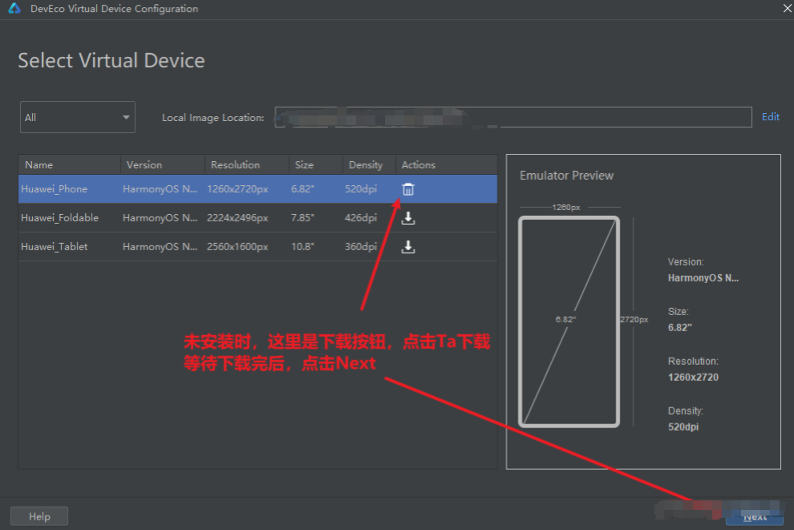Open the All device type dropdown
The width and height of the screenshot is (794, 530).
click(77, 117)
